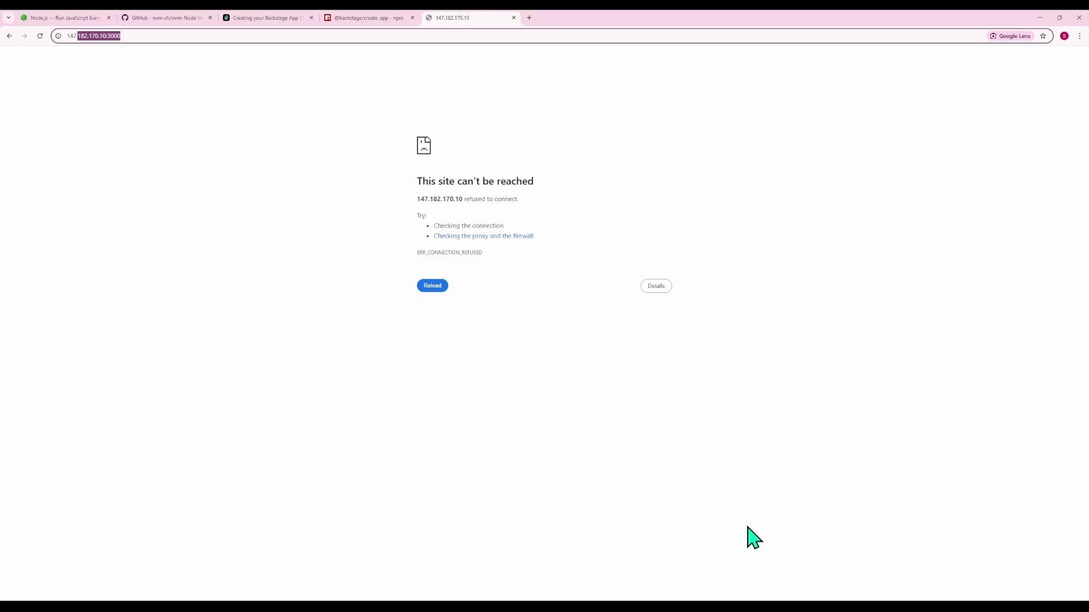Go forward using the forward arrow

pyautogui.click(x=24, y=36)
